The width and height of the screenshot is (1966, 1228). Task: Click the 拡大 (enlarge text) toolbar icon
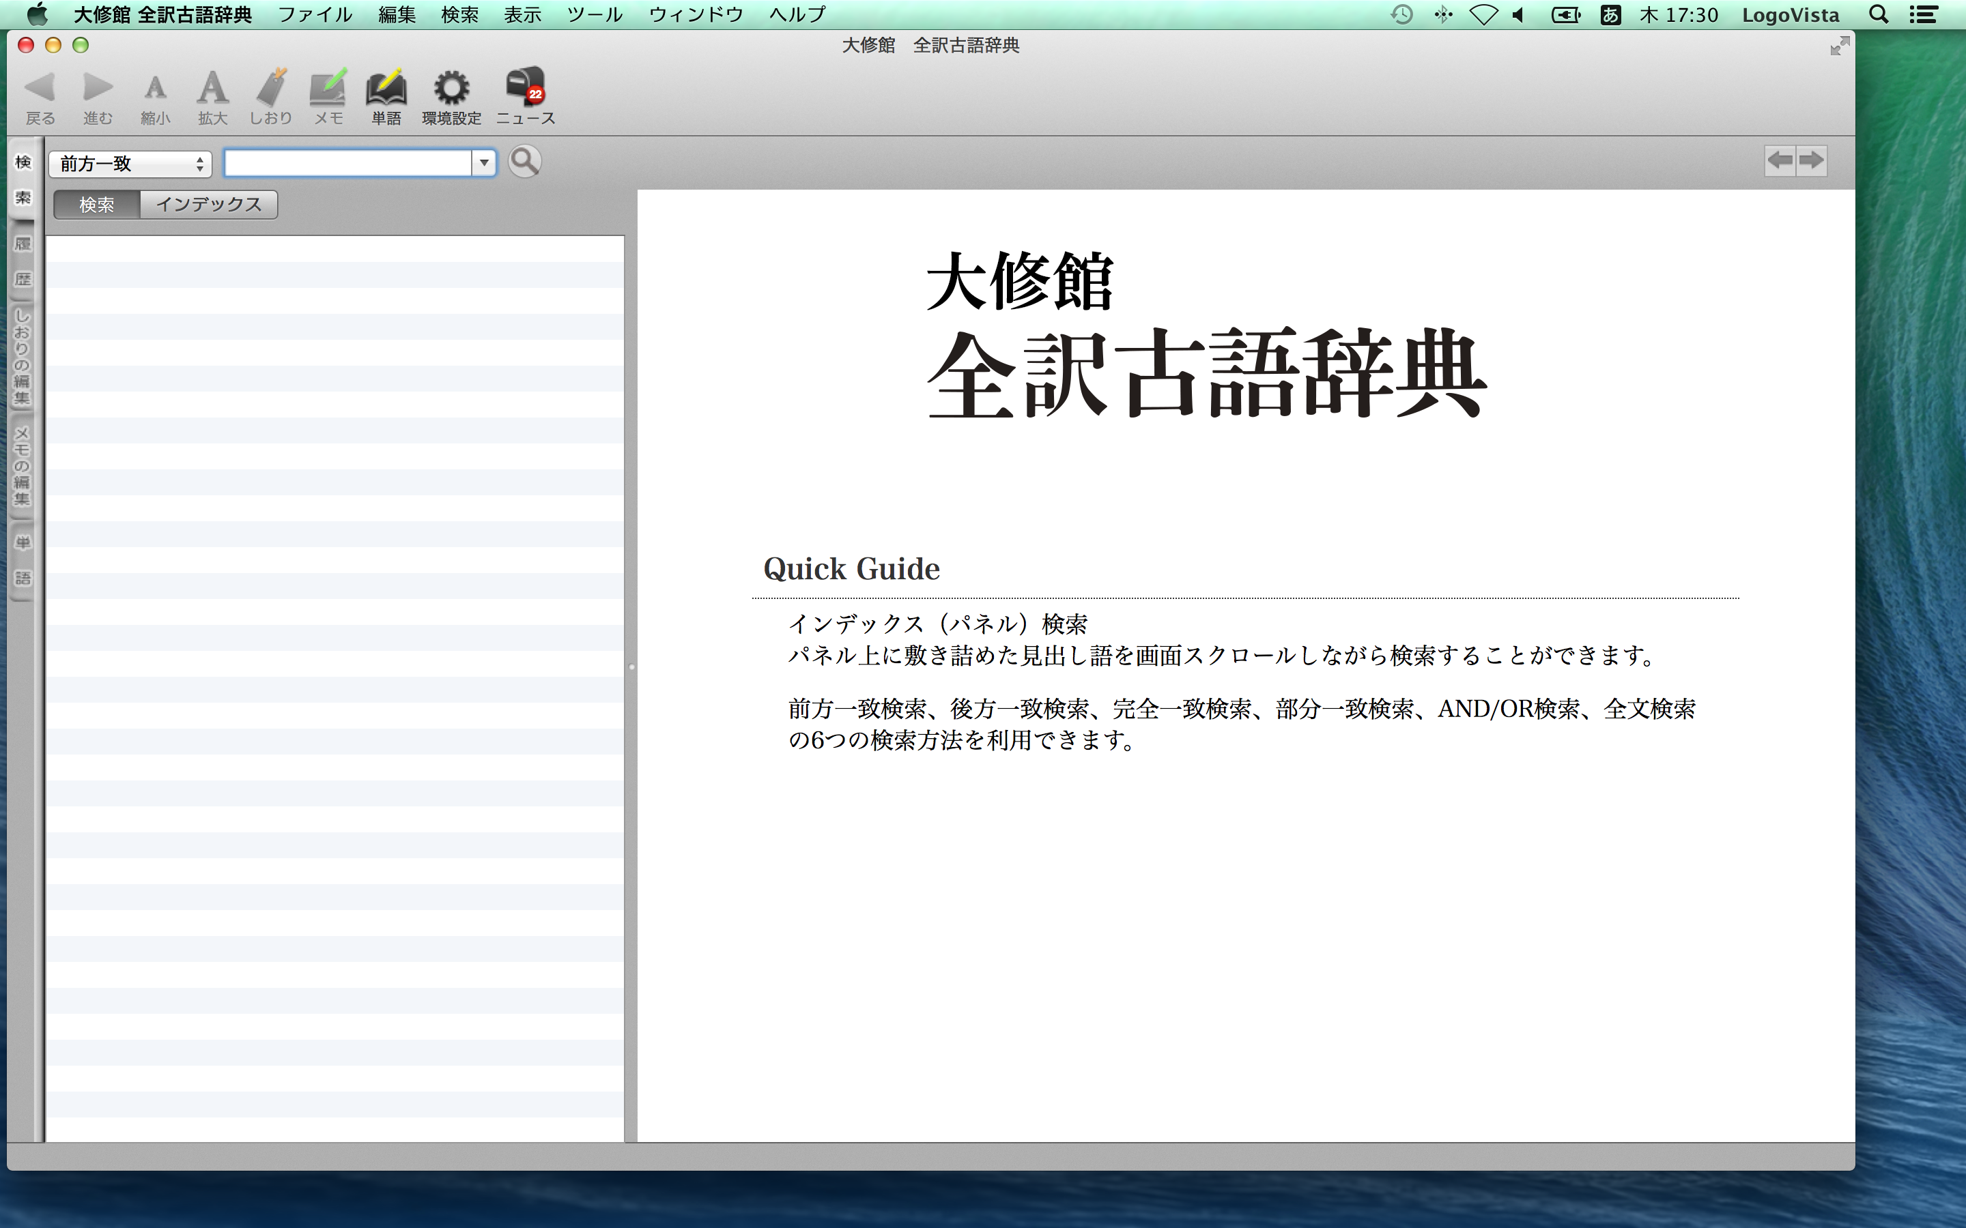tap(212, 89)
